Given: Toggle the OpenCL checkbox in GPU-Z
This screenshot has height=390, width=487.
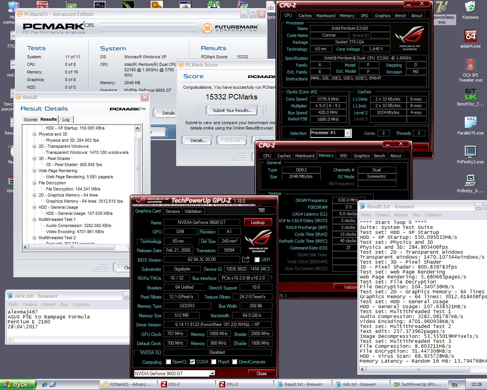Looking at the screenshot, I should [x=169, y=362].
